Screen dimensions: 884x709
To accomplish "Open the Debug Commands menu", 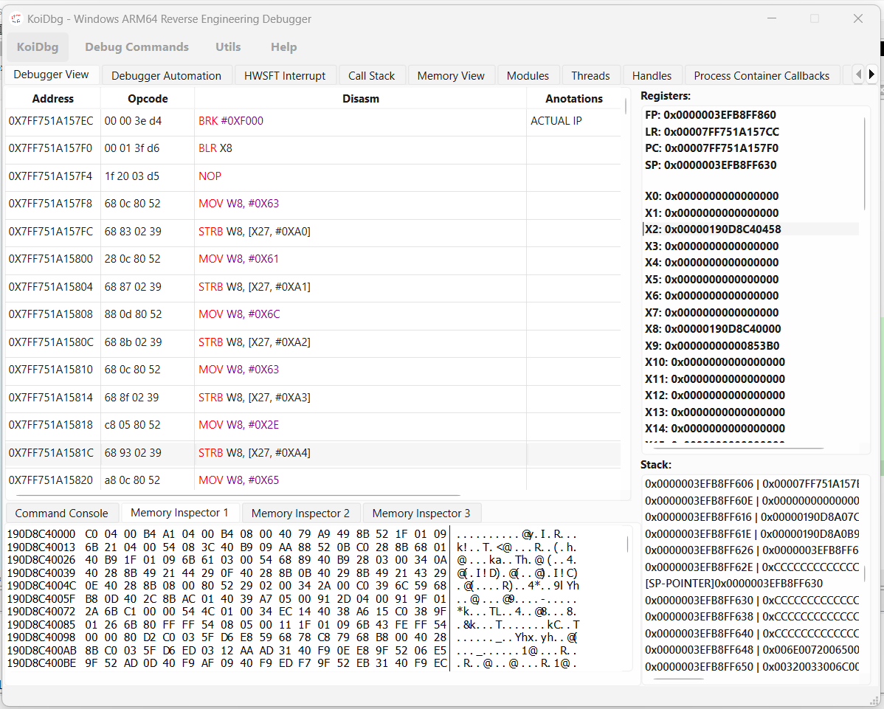I will click(x=137, y=46).
